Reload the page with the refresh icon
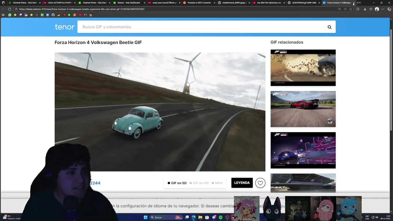Screen dimensions: 393x221 [10, 9]
